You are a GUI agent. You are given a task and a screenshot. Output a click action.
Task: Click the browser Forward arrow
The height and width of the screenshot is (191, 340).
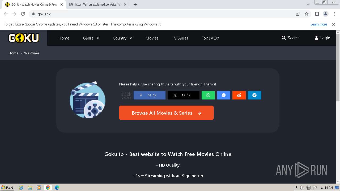[14, 14]
